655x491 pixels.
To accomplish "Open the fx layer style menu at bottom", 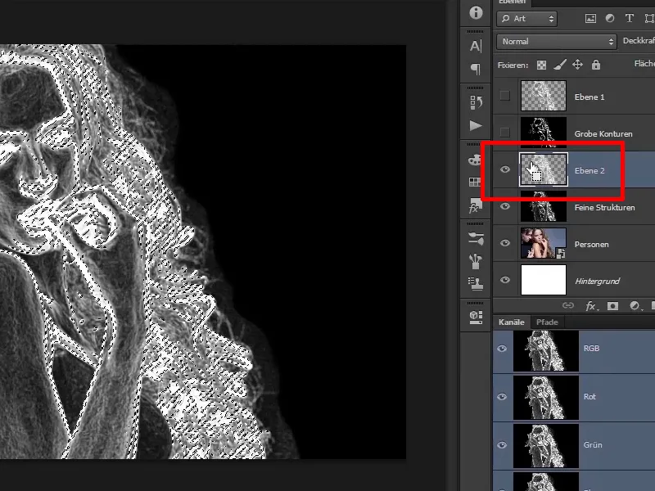I will pyautogui.click(x=590, y=306).
